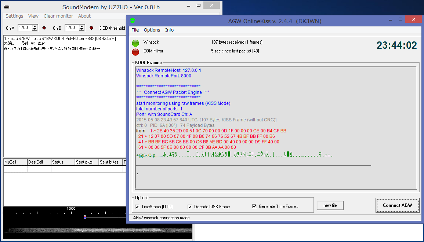Open the About menu in SoundModem
The image size is (424, 242).
[x=84, y=16]
